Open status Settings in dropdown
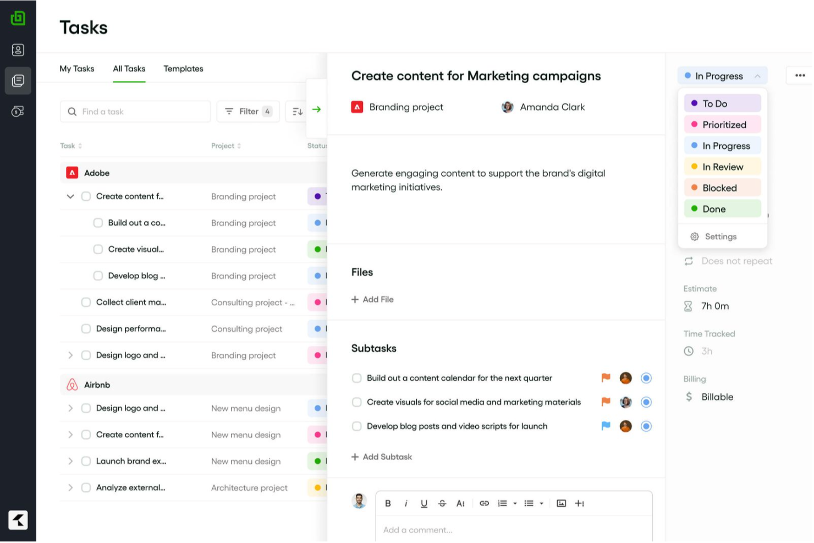Screen dimensions: 814x543 [x=713, y=237]
